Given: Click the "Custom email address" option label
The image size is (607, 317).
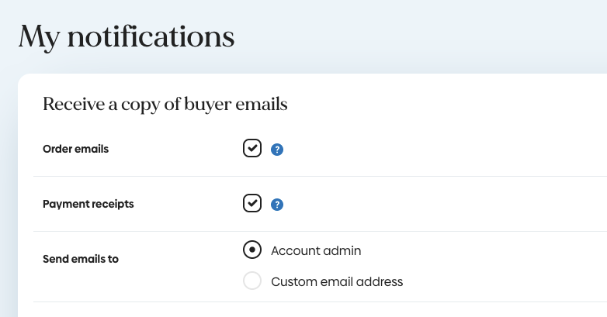Looking at the screenshot, I should click(337, 282).
